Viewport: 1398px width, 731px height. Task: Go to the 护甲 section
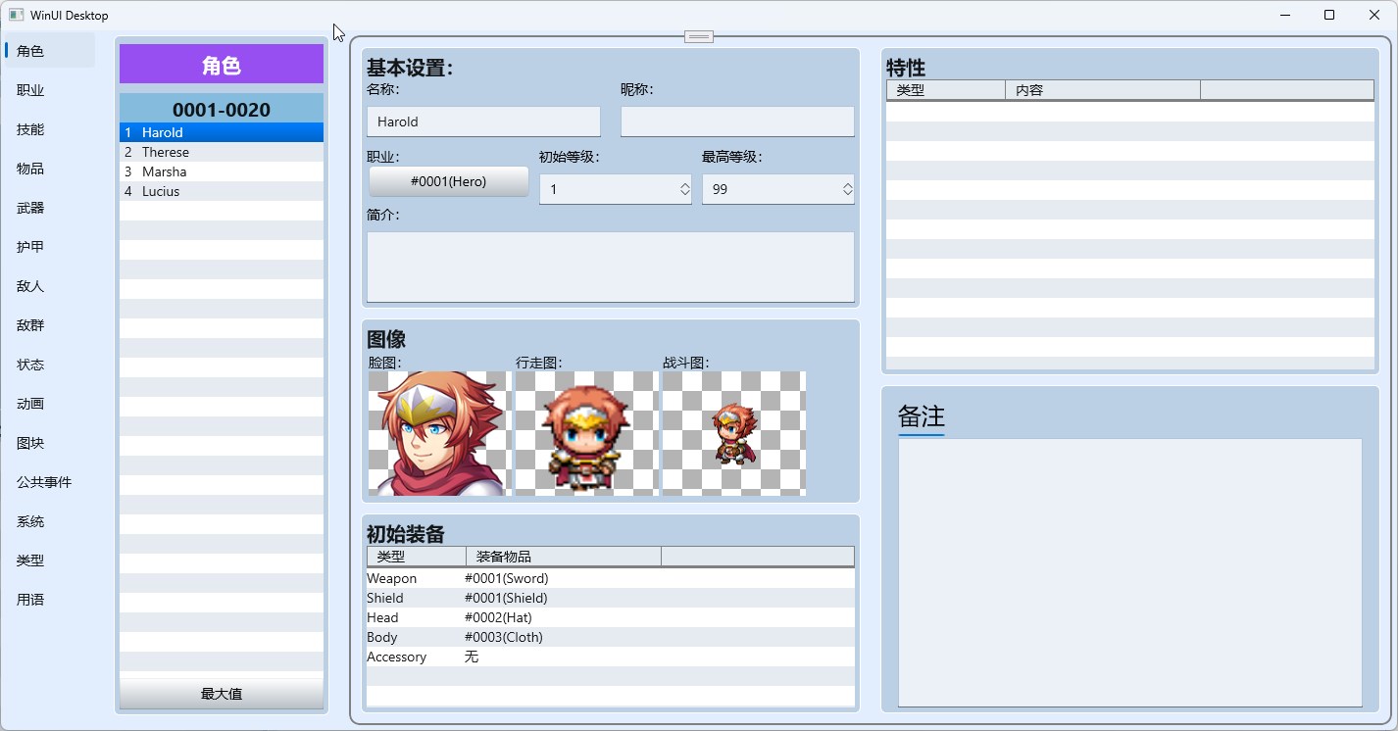point(49,247)
